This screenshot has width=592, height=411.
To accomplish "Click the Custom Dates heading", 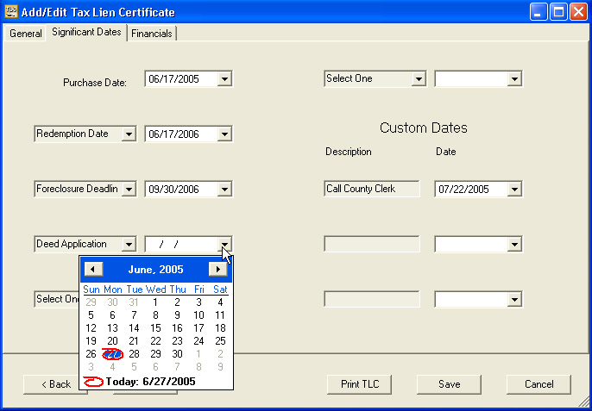I will click(423, 128).
